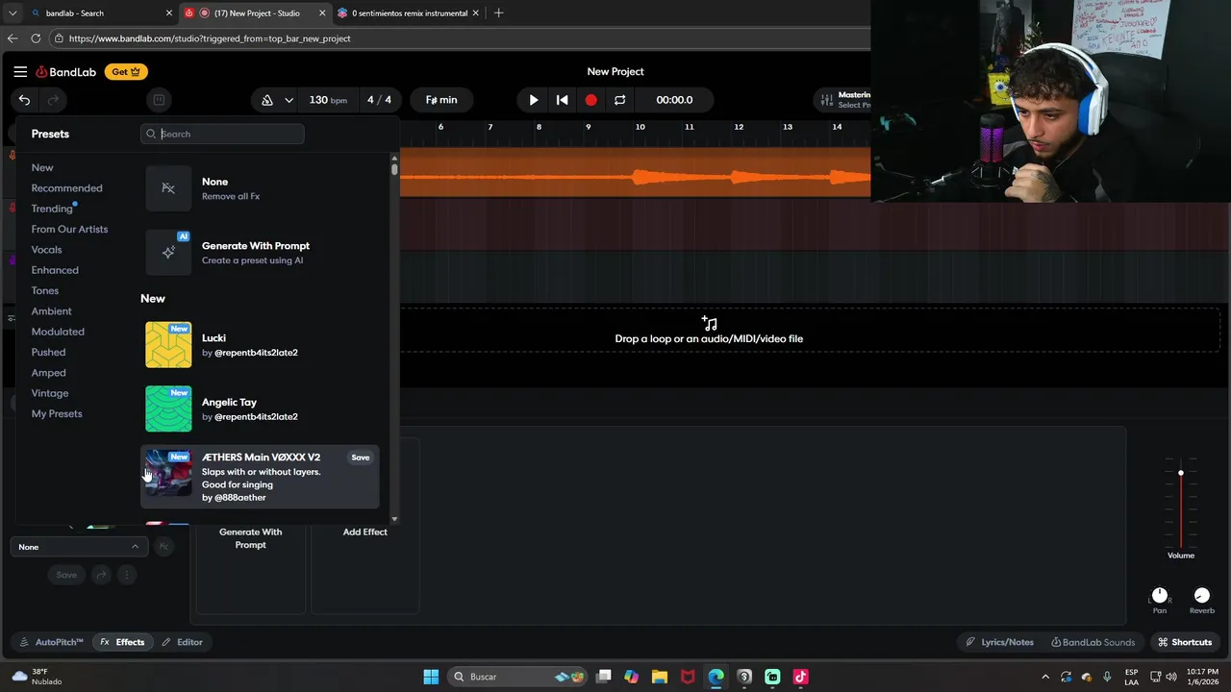Select the Lucki preset thumbnail
1231x692 pixels.
pyautogui.click(x=168, y=344)
